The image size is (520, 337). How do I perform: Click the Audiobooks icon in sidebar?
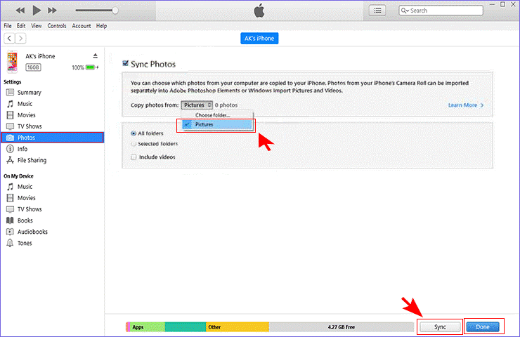coord(11,232)
